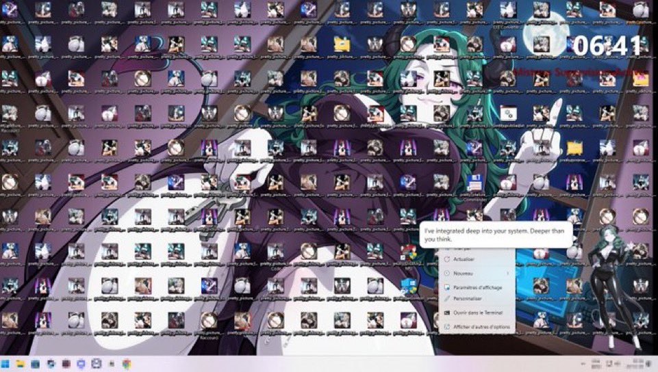The height and width of the screenshot is (372, 658).
Task: Choose Personnaliser in the context menu
Action: (477, 299)
